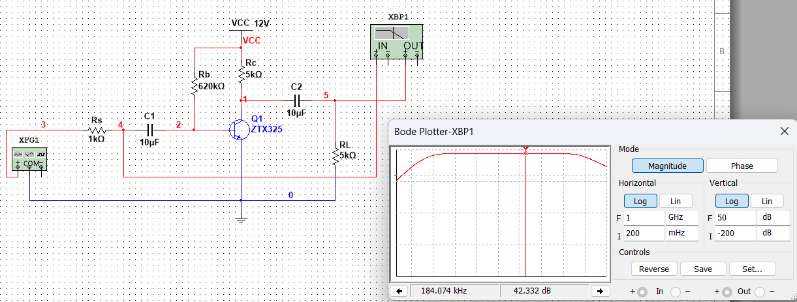Viewport: 797px width, 302px height.
Task: Open Vertical F unit dB field
Action: (x=772, y=217)
